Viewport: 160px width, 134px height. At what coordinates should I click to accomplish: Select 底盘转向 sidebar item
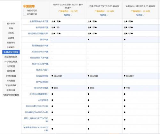pos(11,43)
